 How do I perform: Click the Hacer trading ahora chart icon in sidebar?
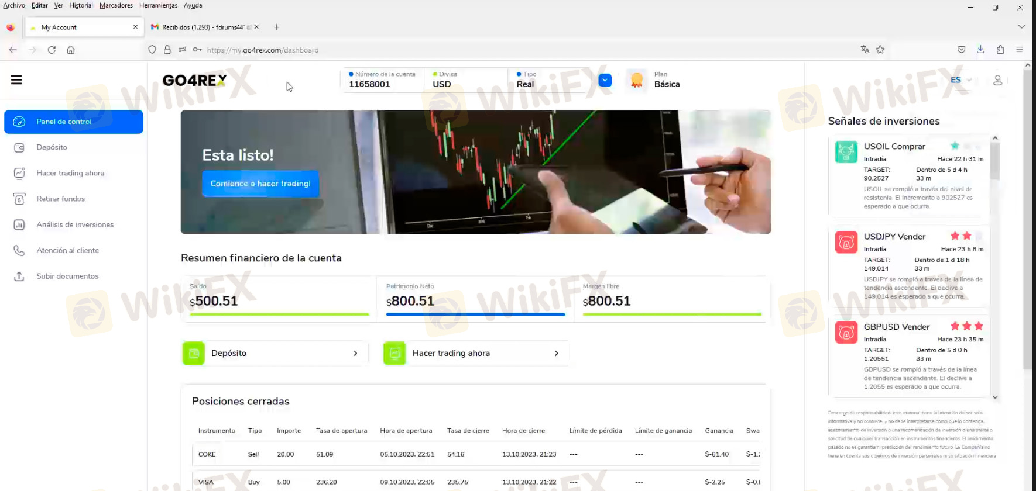(x=19, y=173)
